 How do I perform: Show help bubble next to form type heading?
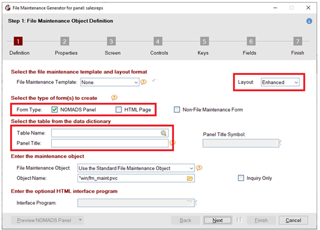(114, 98)
